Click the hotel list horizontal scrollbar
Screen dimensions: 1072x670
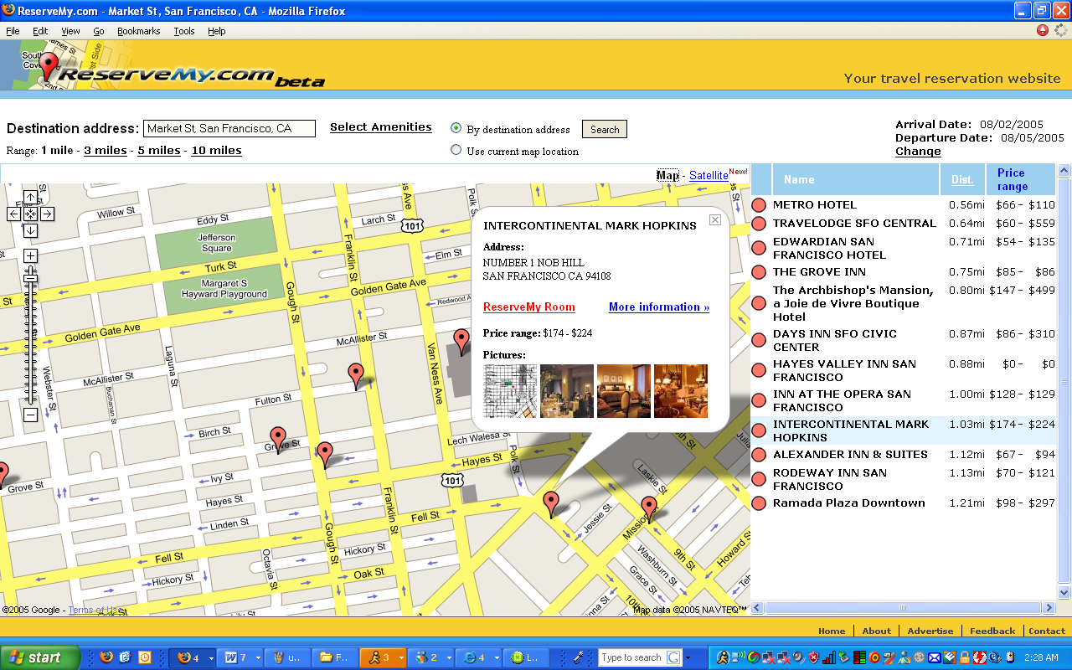click(x=903, y=608)
